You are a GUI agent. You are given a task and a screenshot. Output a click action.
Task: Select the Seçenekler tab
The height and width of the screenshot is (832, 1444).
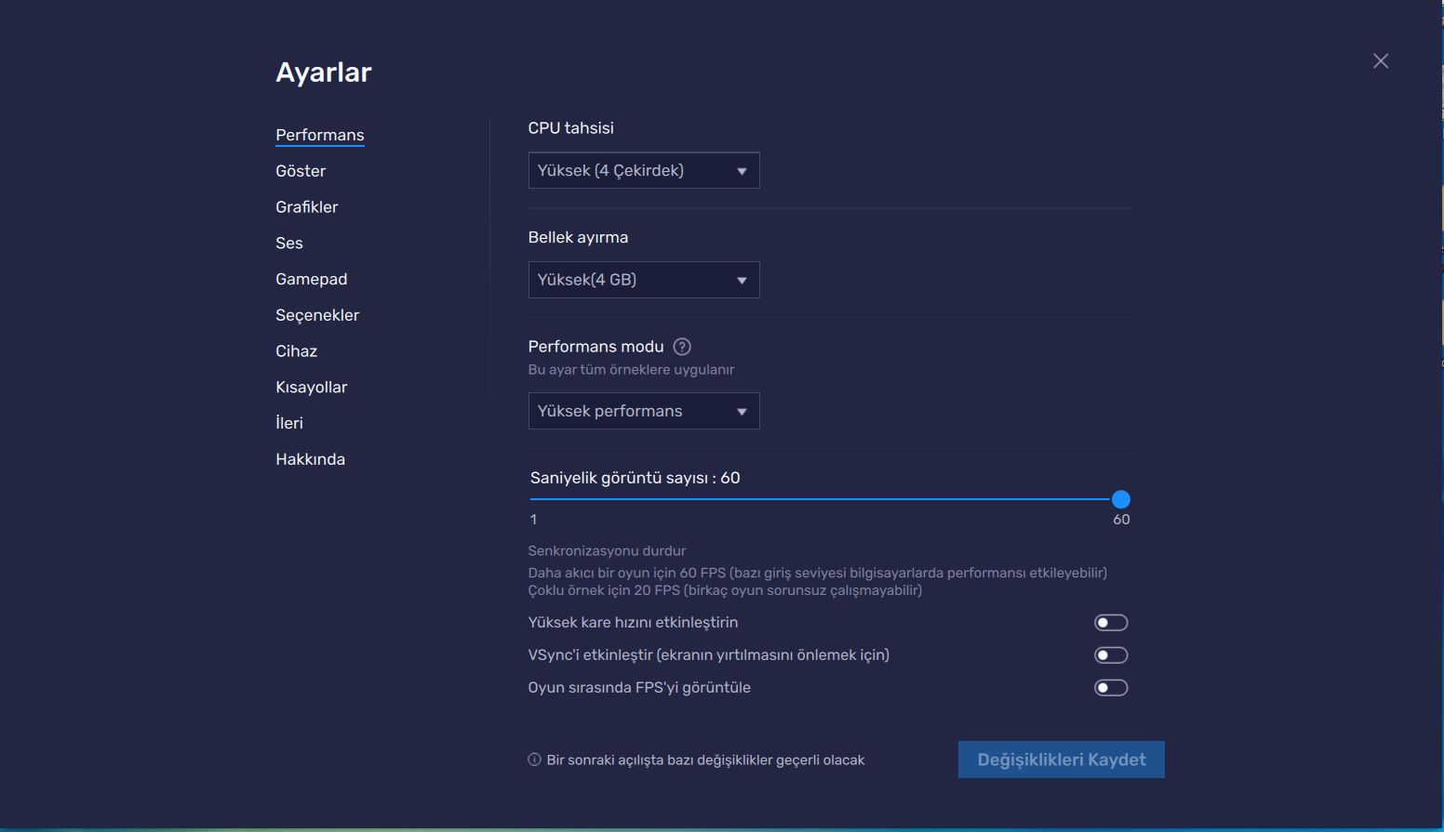click(317, 315)
